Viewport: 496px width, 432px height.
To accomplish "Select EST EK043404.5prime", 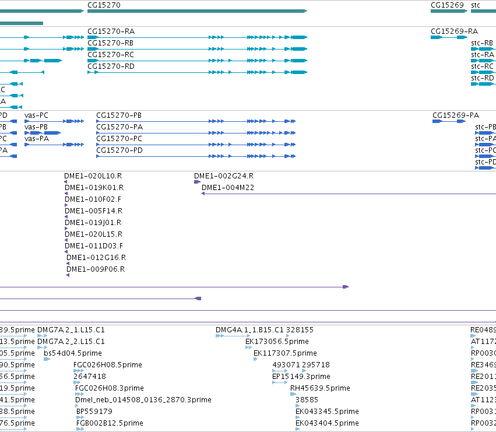I will (327, 423).
